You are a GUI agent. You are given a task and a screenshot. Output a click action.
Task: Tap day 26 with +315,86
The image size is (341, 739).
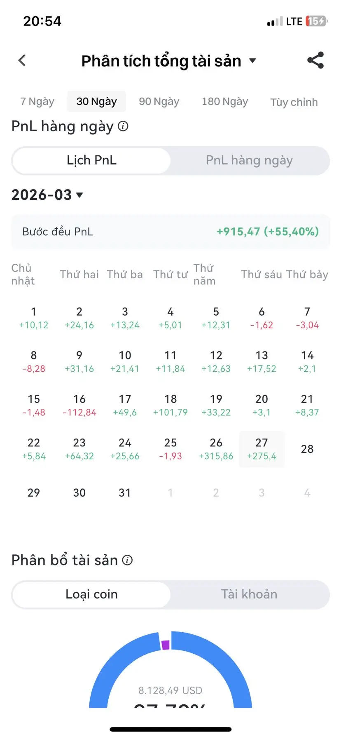(x=216, y=449)
